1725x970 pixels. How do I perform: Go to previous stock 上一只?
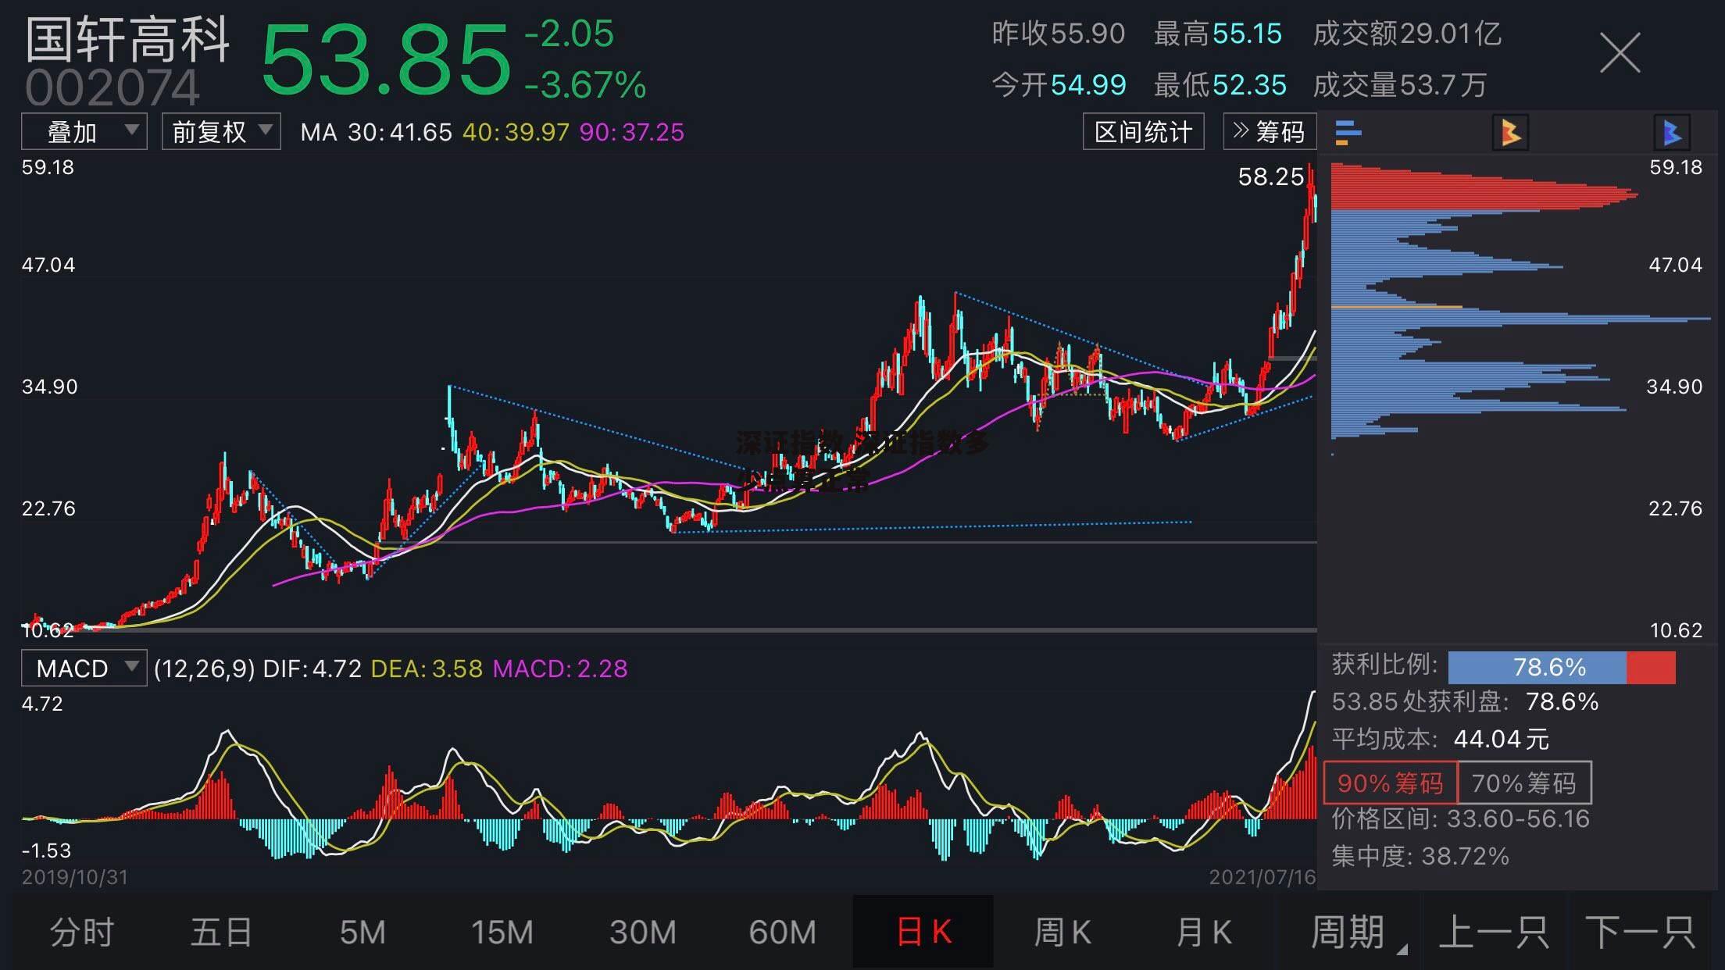click(x=1494, y=932)
